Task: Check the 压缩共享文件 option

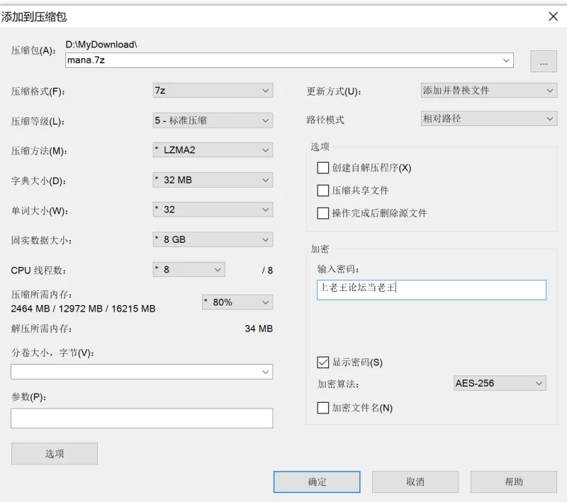Action: click(x=323, y=190)
